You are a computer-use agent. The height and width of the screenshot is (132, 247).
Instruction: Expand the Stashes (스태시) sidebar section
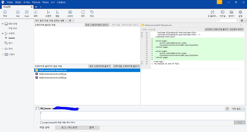3,55
